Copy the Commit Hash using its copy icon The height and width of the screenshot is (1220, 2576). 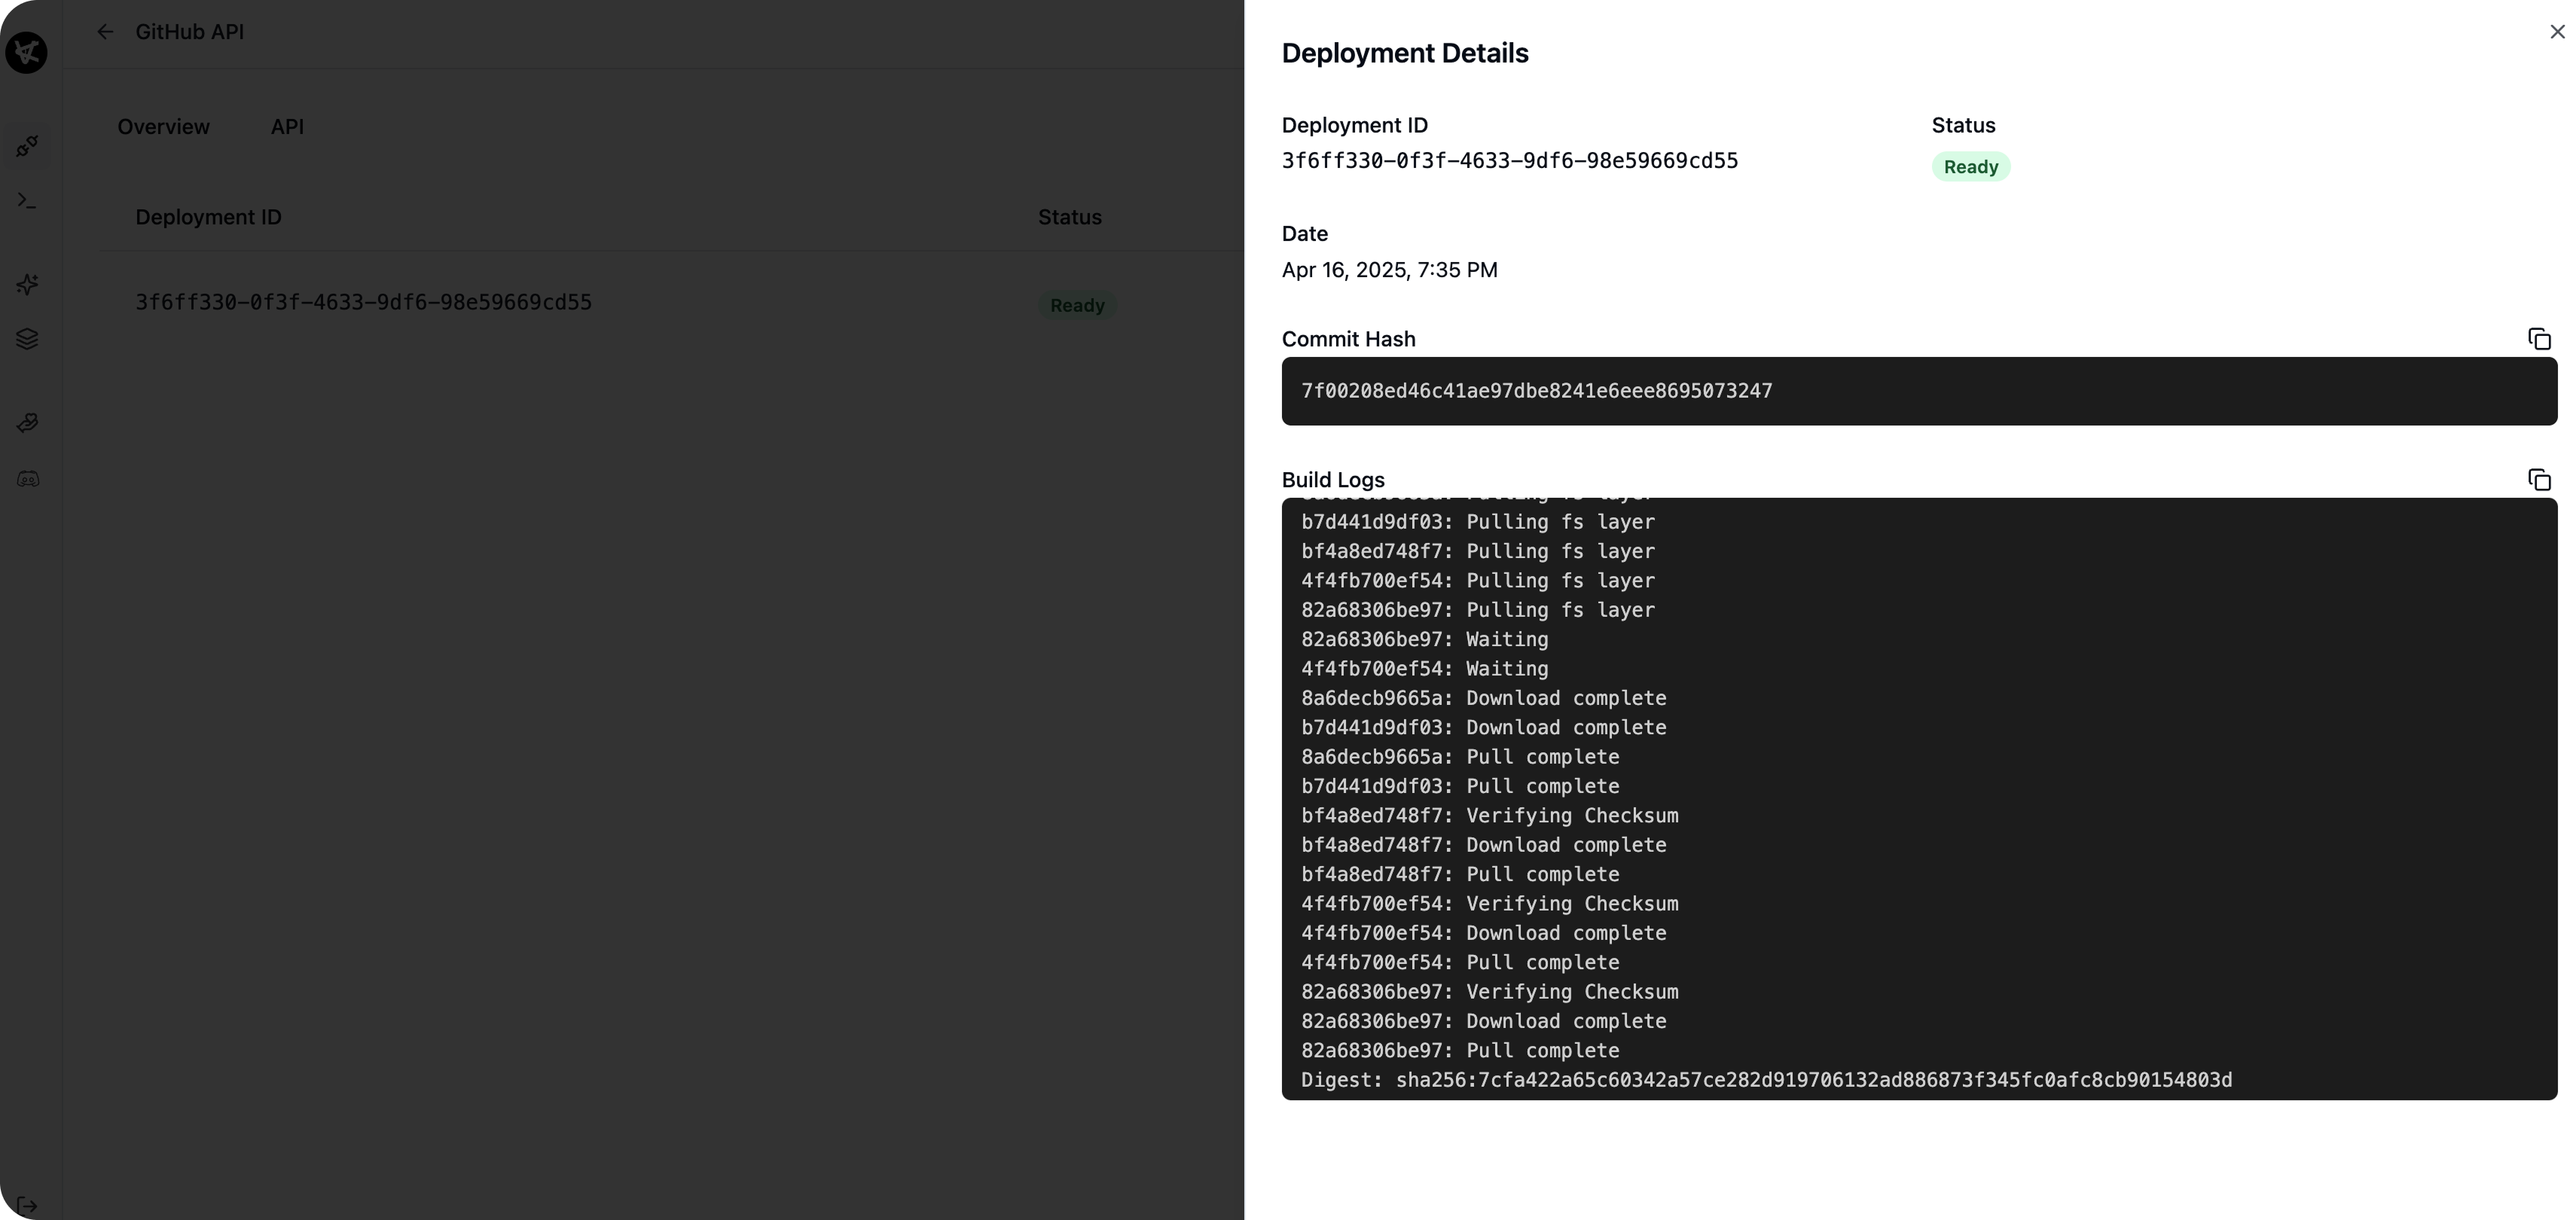pyautogui.click(x=2539, y=339)
